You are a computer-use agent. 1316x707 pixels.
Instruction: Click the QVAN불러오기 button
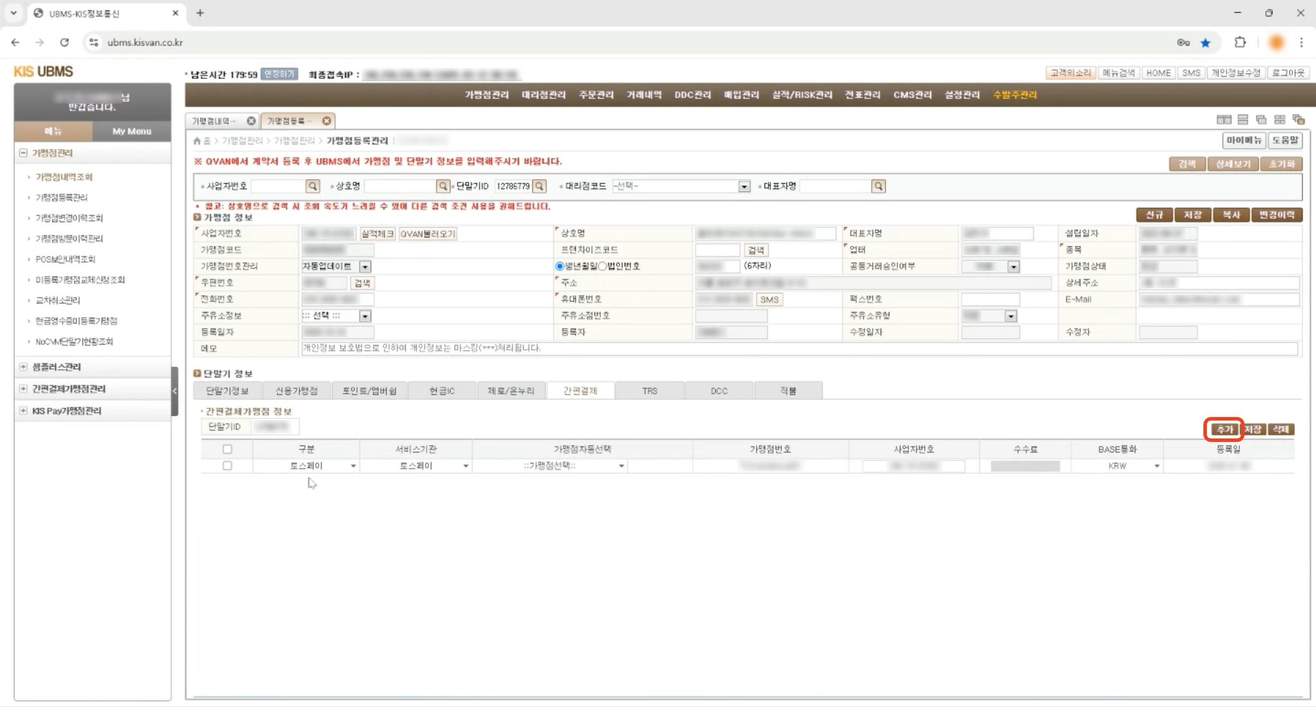(427, 234)
